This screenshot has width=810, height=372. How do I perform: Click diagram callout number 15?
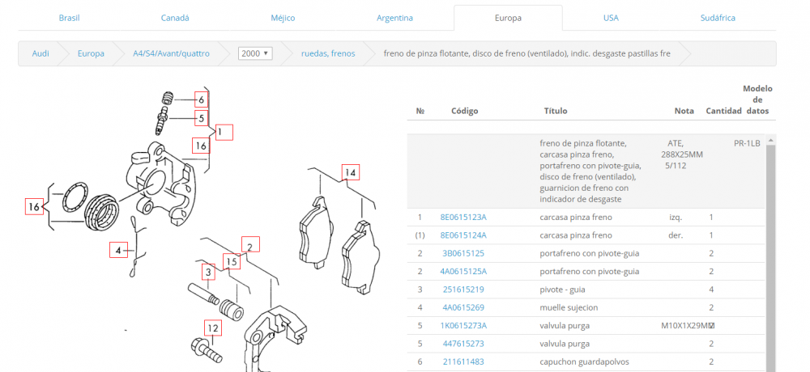(232, 262)
